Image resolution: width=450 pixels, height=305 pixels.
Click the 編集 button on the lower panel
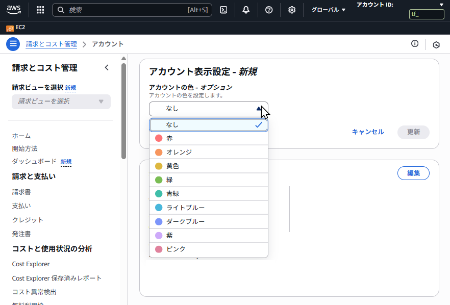tap(413, 173)
